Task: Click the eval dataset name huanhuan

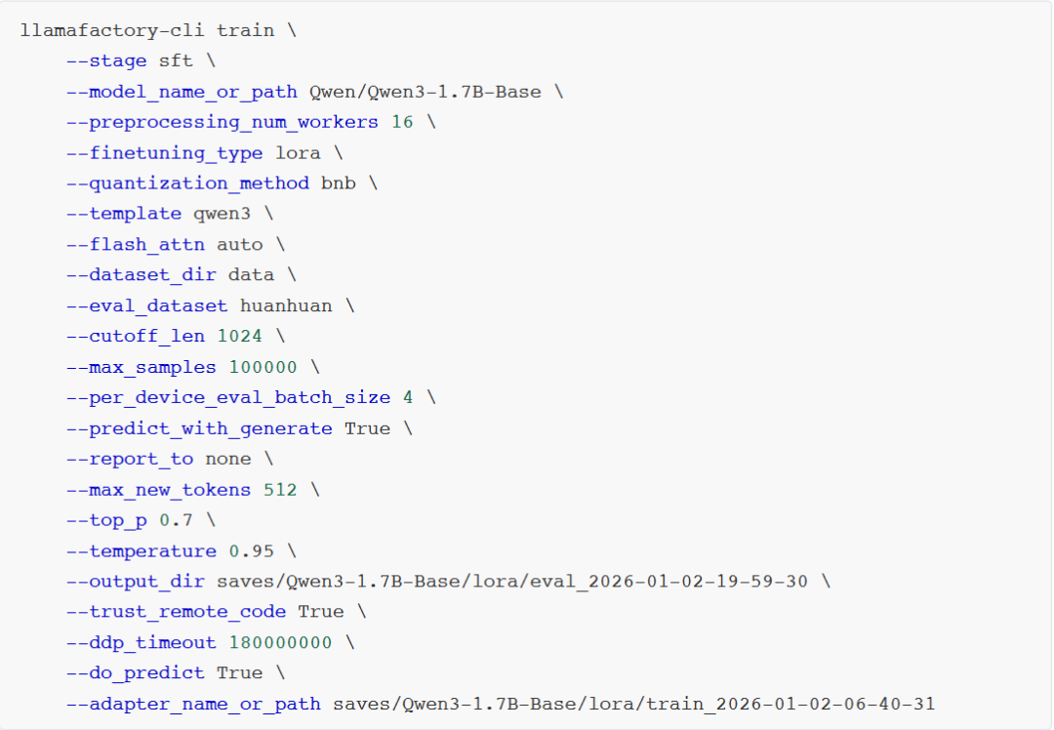Action: pyautogui.click(x=288, y=304)
